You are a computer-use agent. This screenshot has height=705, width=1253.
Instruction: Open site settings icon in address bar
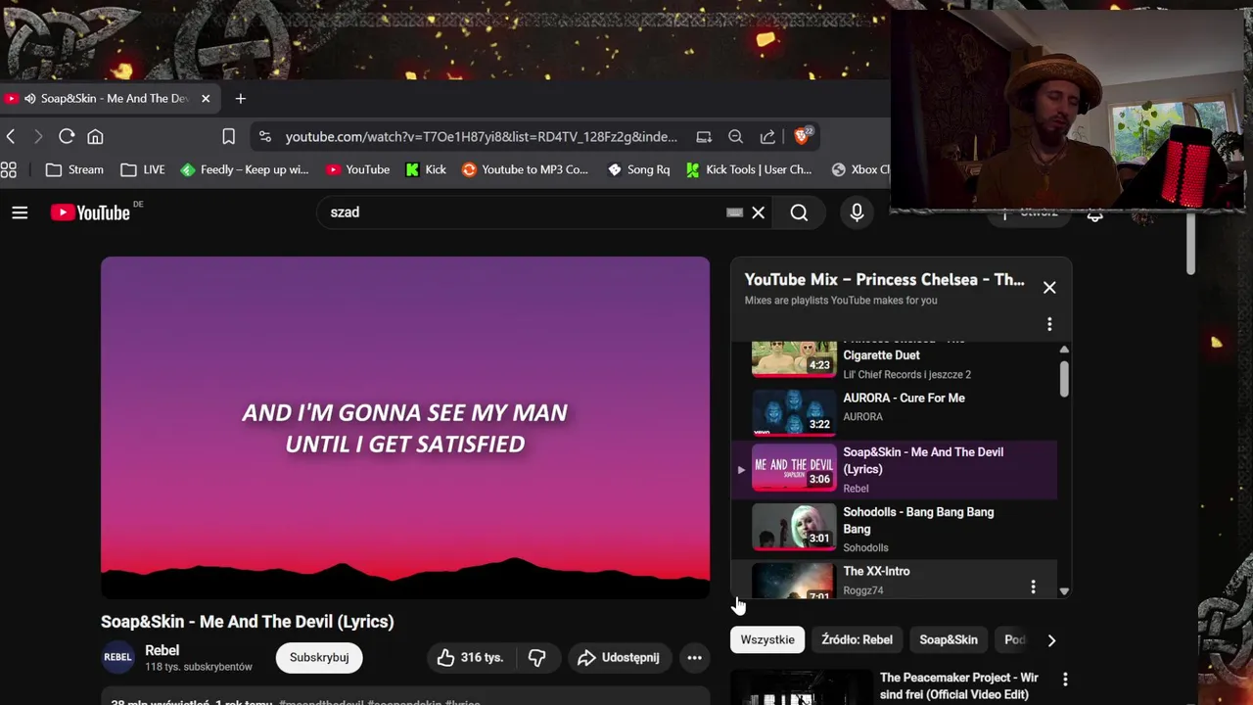[x=265, y=136]
